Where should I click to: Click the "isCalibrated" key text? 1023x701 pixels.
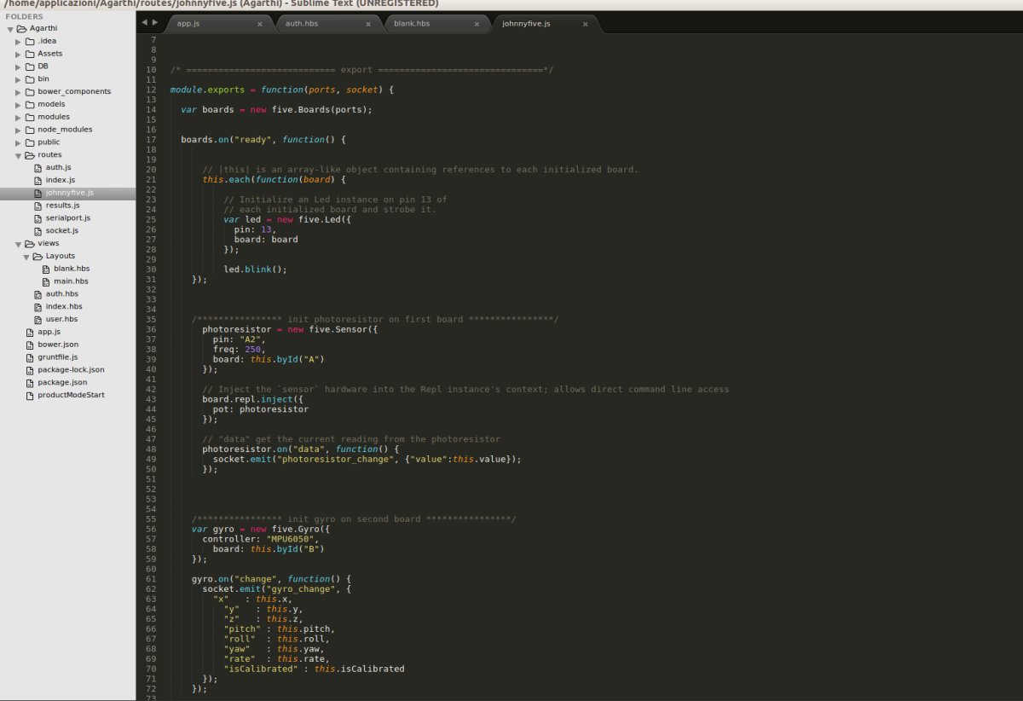click(x=261, y=669)
